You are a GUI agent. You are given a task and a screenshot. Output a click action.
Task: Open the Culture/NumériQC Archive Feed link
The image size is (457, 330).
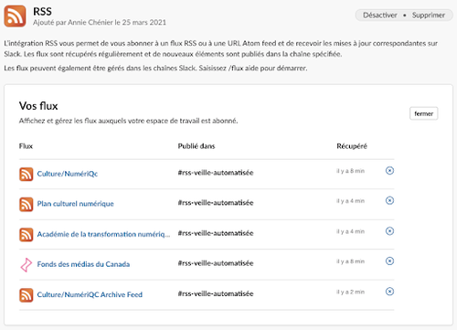click(x=90, y=294)
